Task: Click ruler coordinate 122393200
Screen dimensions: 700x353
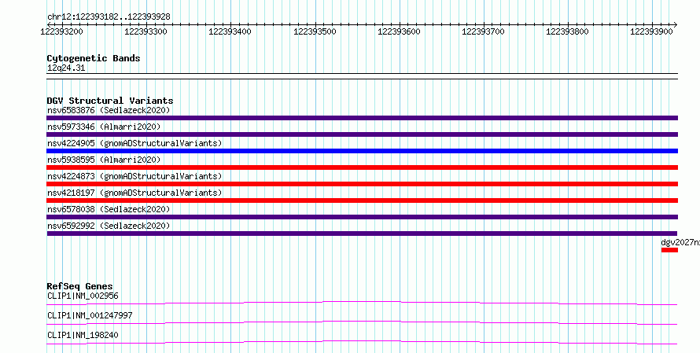Action: point(61,31)
